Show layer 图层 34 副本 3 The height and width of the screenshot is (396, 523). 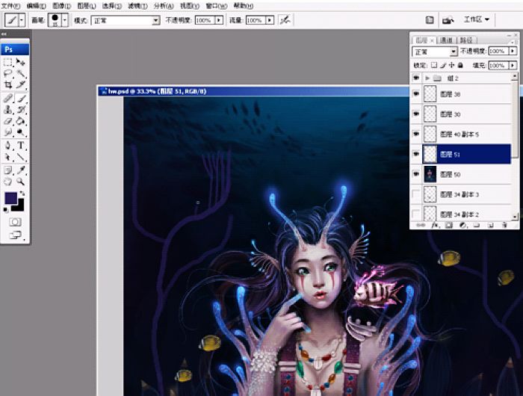point(416,194)
